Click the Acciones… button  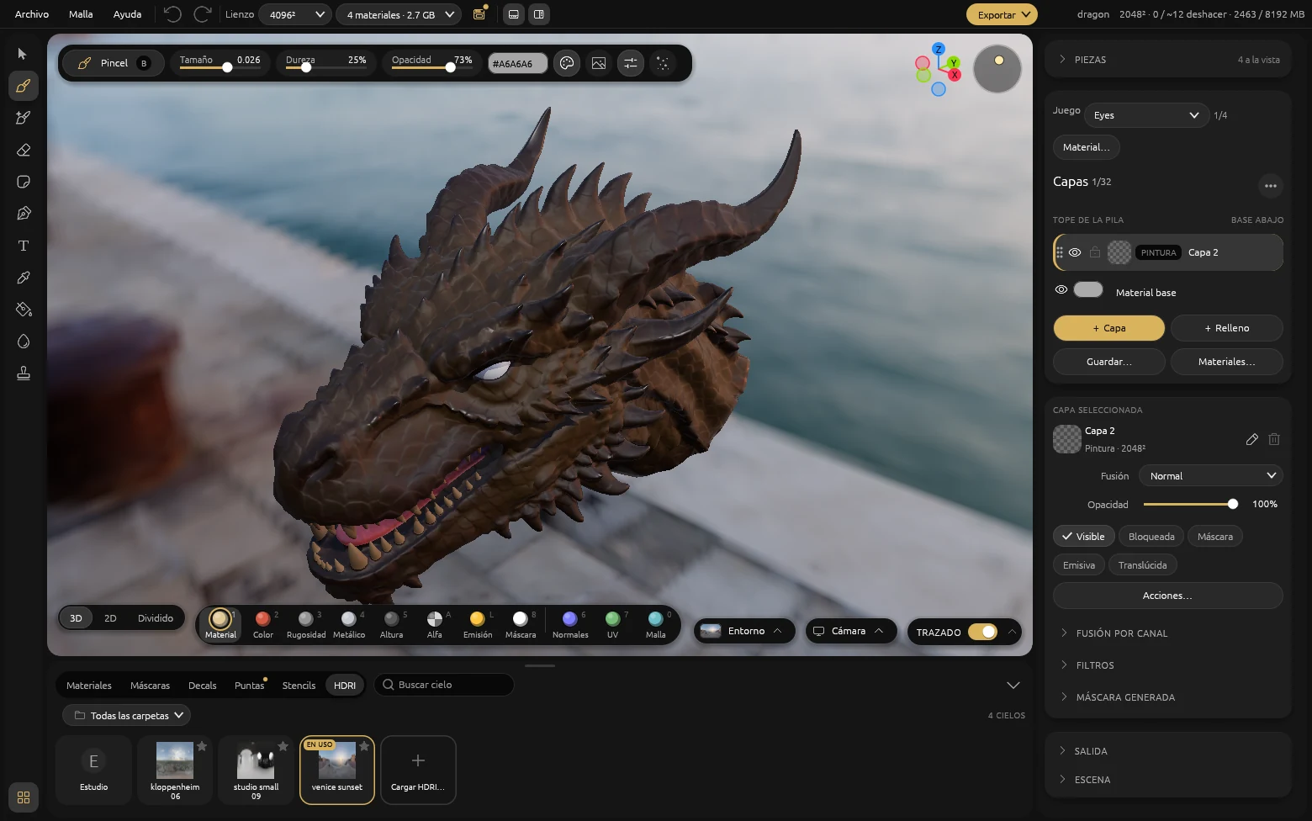[1168, 596]
